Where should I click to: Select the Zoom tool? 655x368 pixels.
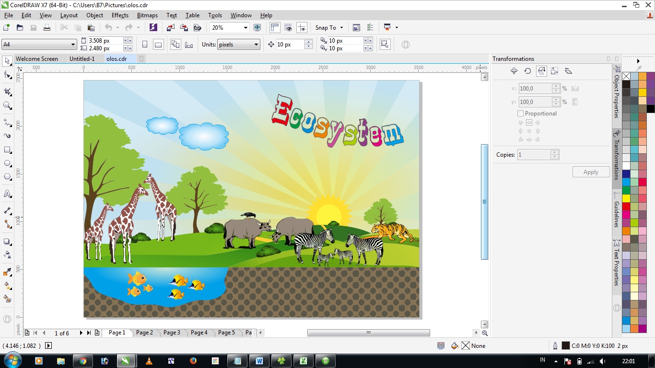tap(7, 106)
